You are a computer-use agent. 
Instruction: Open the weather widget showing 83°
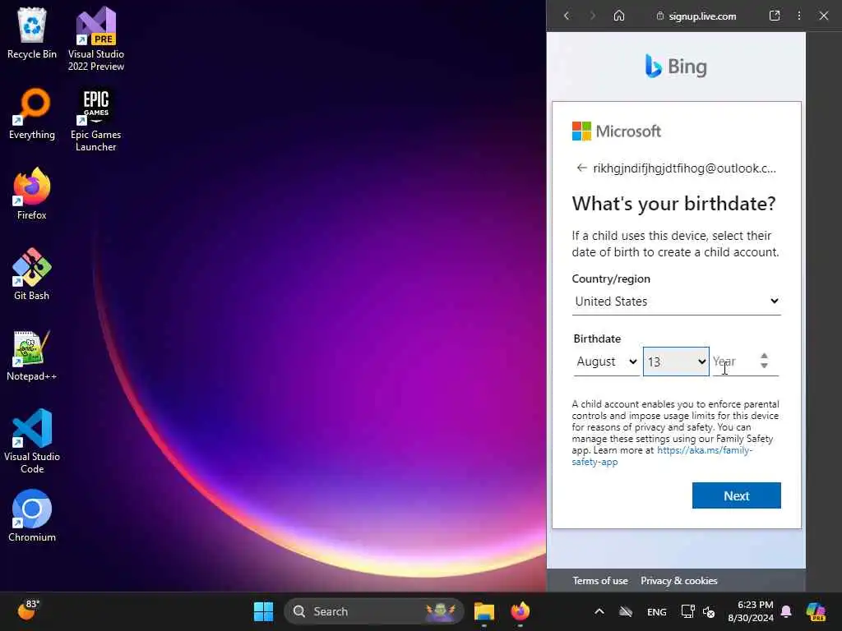(x=29, y=610)
